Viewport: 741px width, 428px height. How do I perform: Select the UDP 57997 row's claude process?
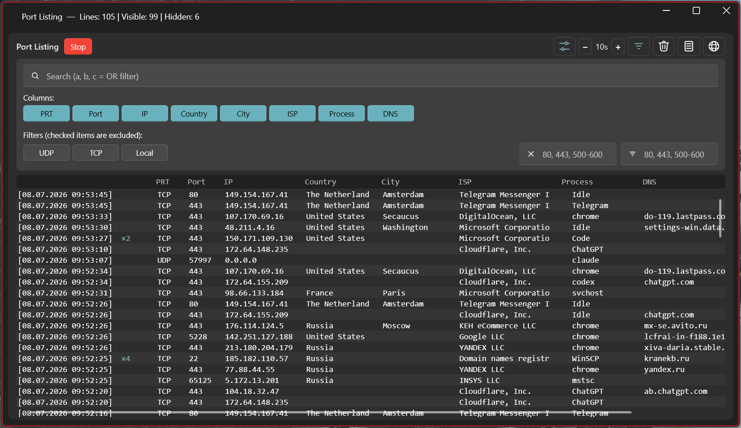click(586, 260)
